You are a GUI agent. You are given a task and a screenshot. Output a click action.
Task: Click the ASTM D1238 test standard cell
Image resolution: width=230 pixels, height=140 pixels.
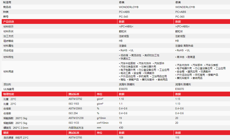click(x=76, y=118)
